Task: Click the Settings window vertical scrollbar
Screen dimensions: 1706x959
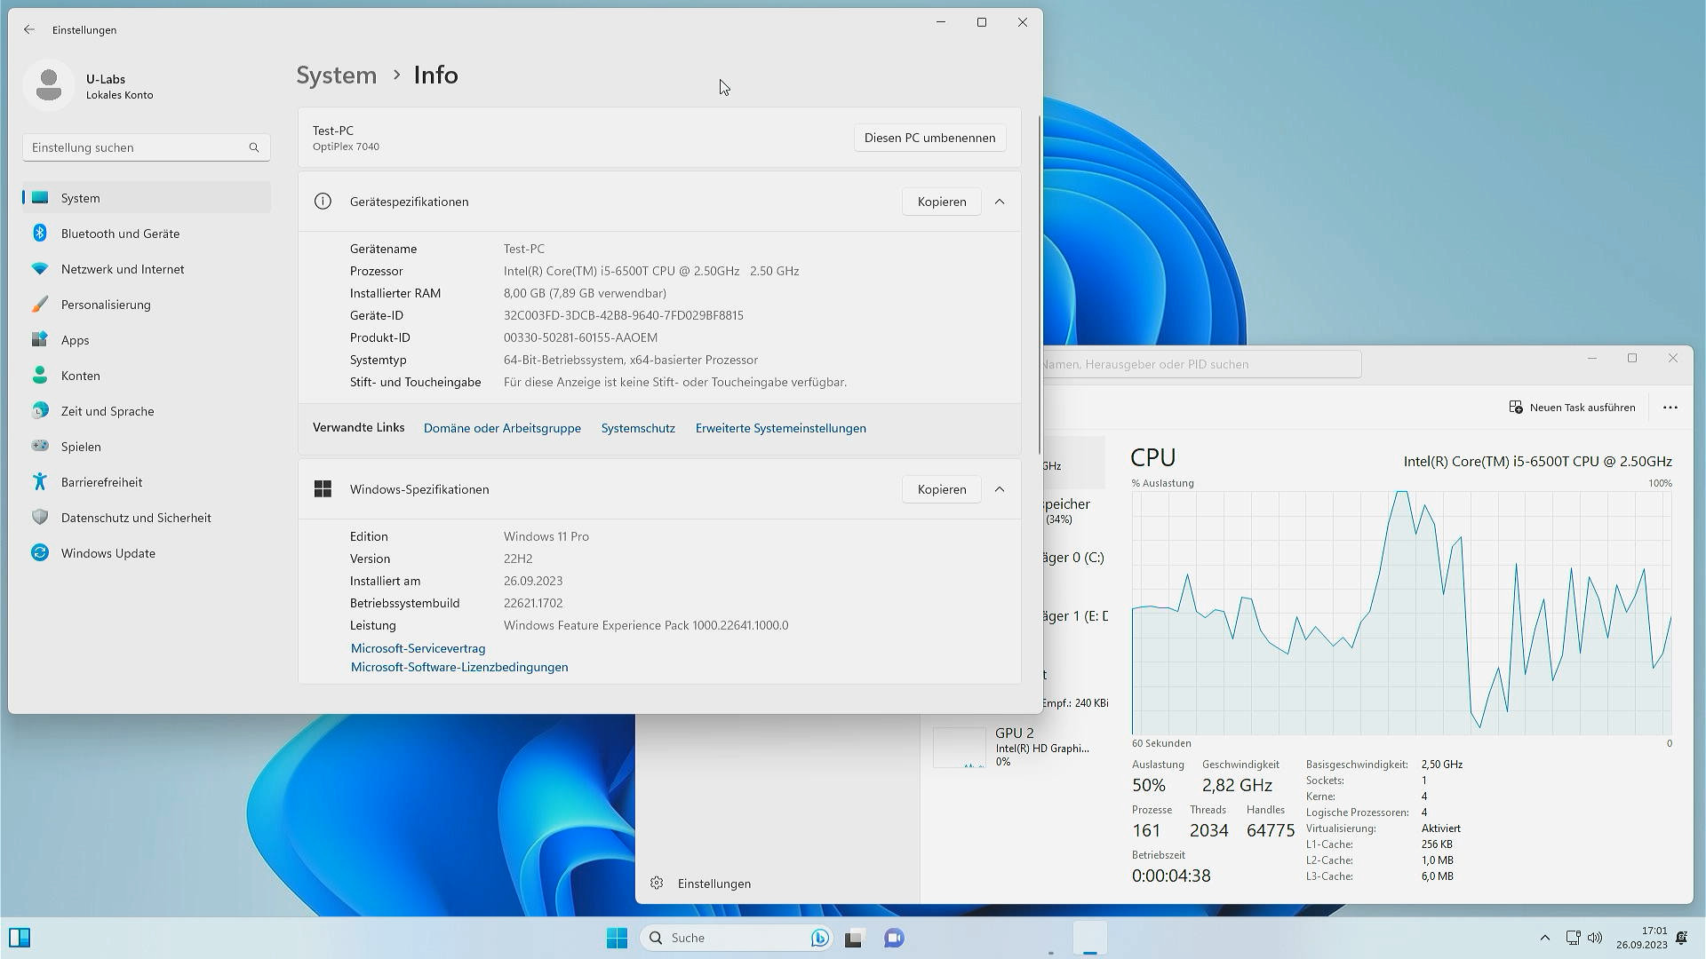Action: (1039, 284)
